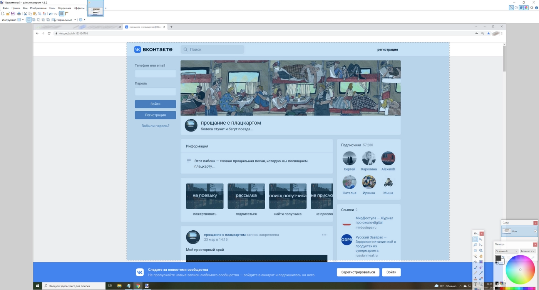Select the Gradient tool
Screen dimensions: 539x290
point(481,262)
